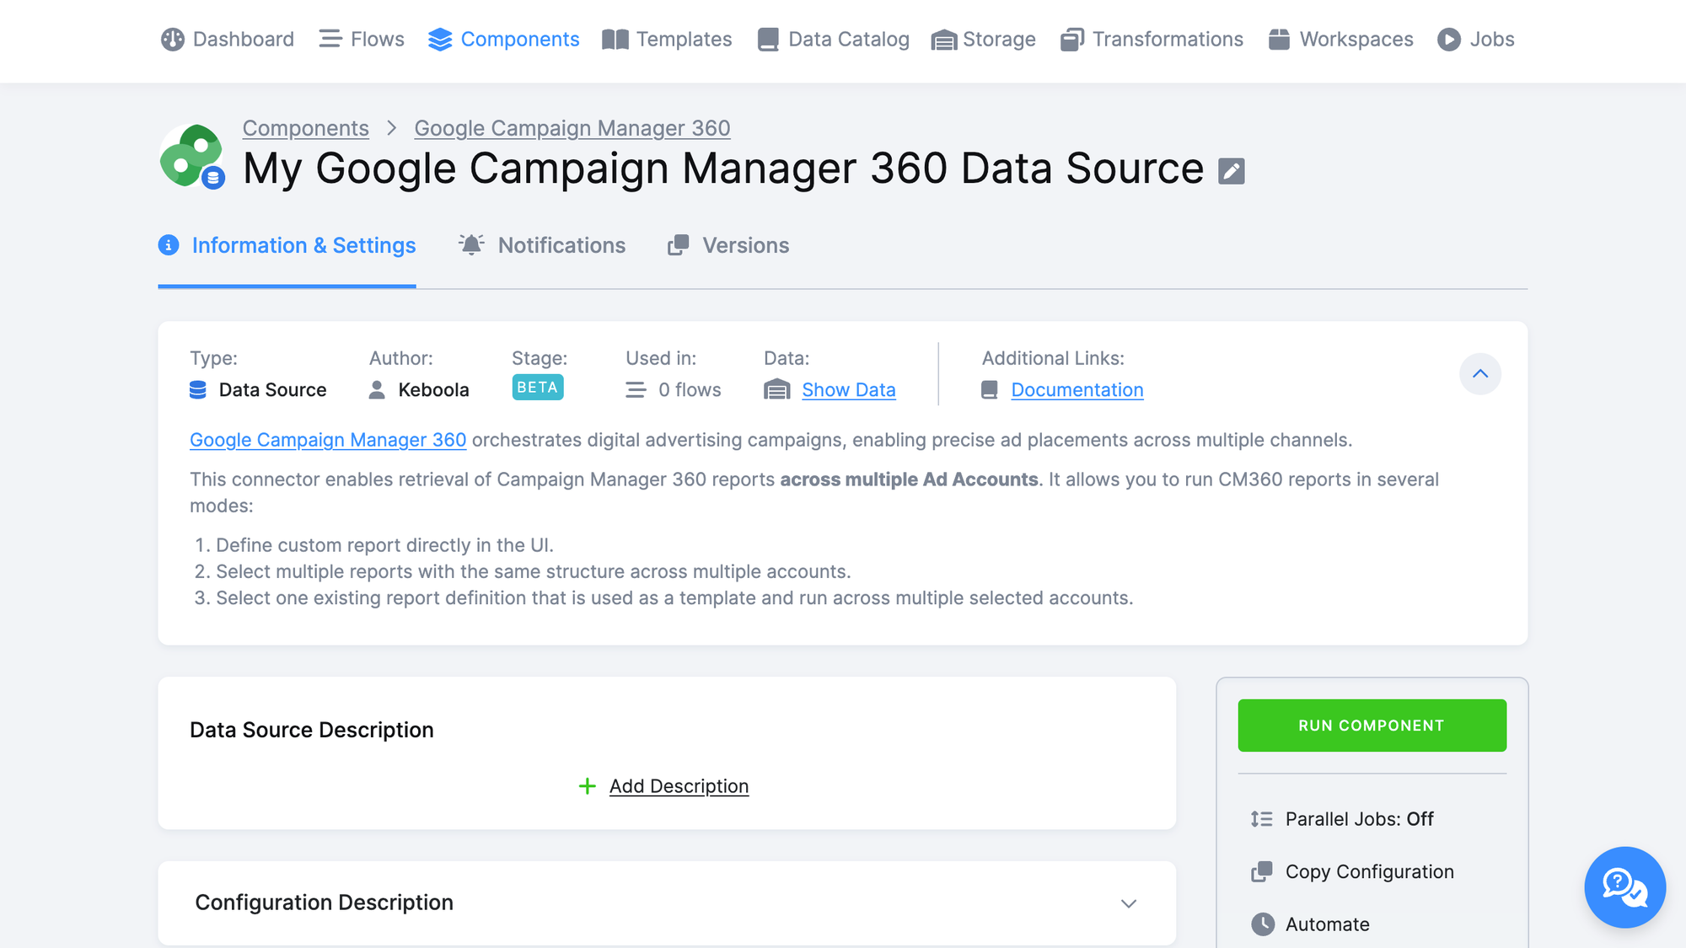The image size is (1686, 948).
Task: Open the help chat bubble
Action: 1624,887
